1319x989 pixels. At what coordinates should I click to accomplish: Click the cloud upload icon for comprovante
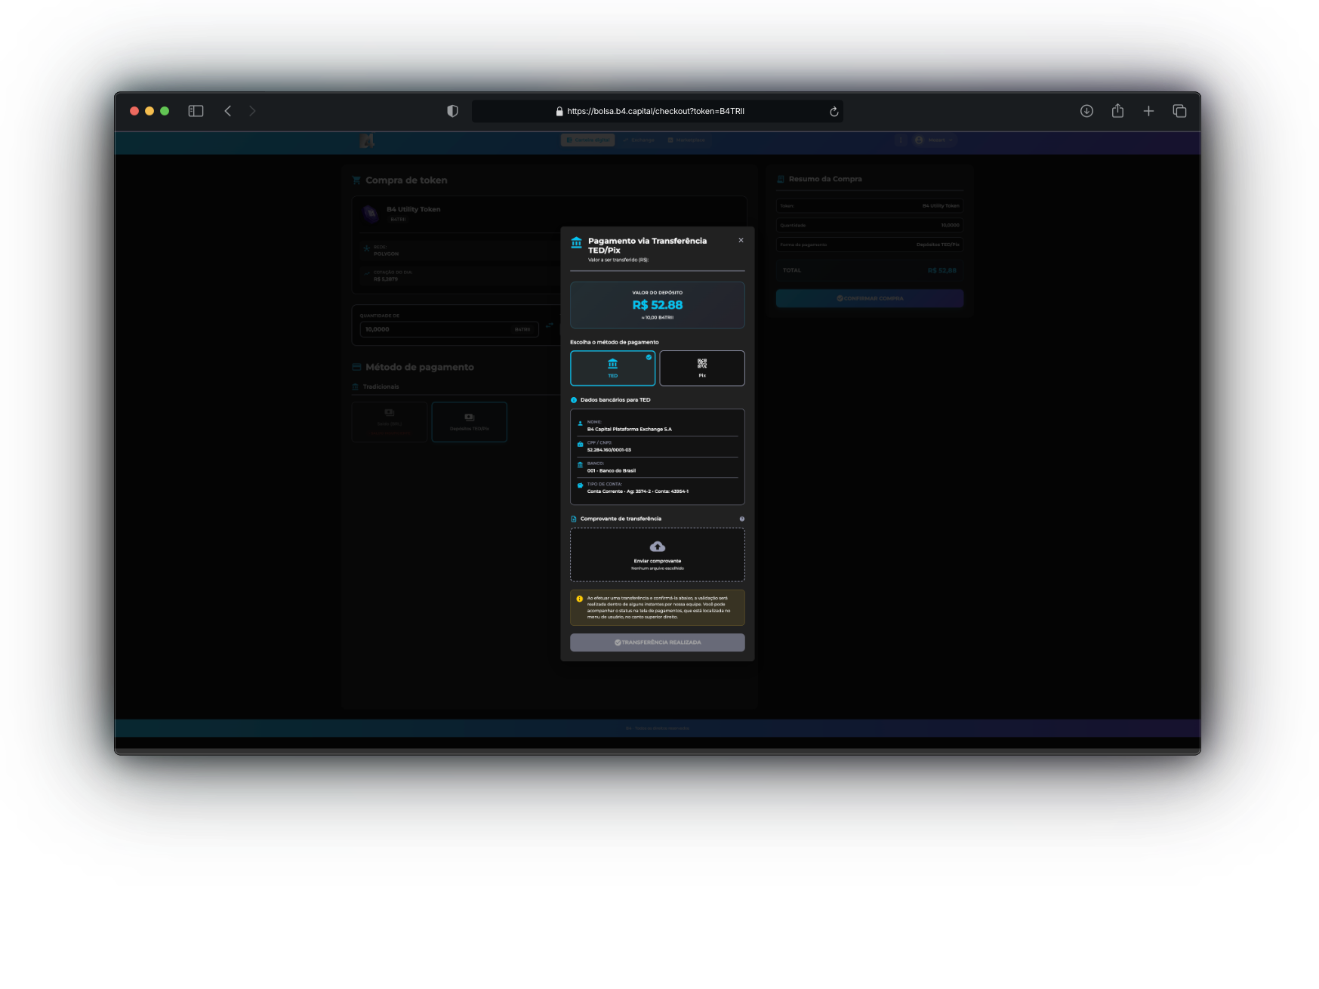point(657,547)
